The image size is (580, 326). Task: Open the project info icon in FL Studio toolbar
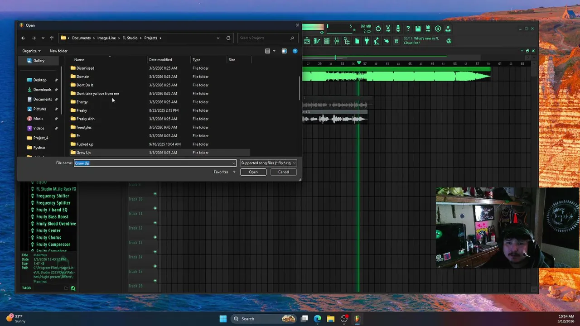point(438,29)
